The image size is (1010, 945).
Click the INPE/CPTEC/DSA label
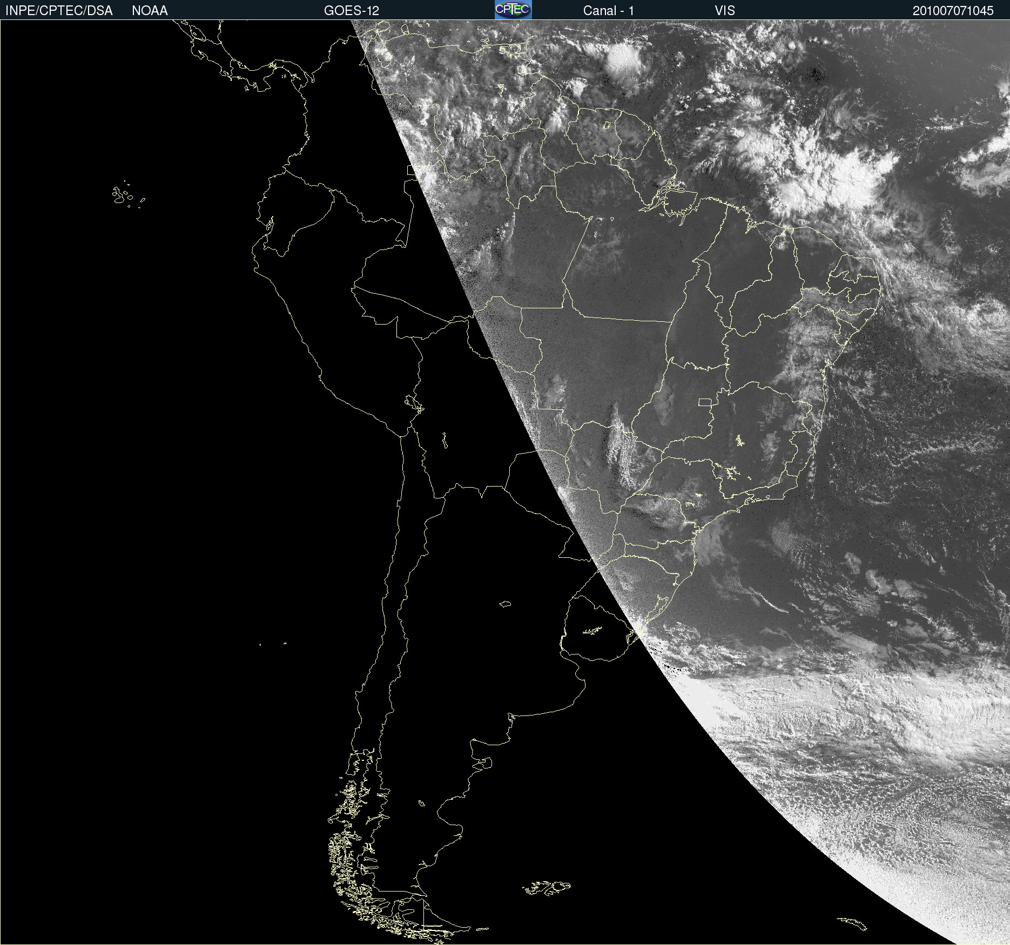59,11
